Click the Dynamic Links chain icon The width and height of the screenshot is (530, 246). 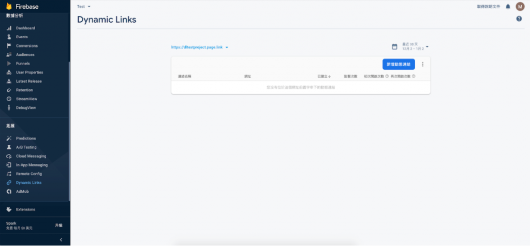[9, 182]
